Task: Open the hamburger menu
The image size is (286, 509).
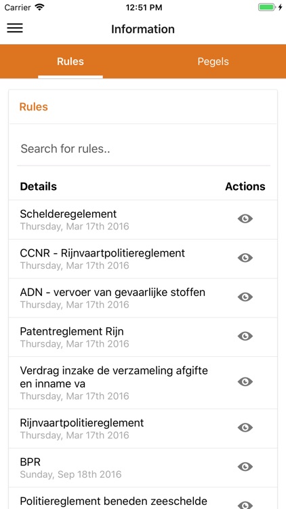Action: (x=15, y=29)
